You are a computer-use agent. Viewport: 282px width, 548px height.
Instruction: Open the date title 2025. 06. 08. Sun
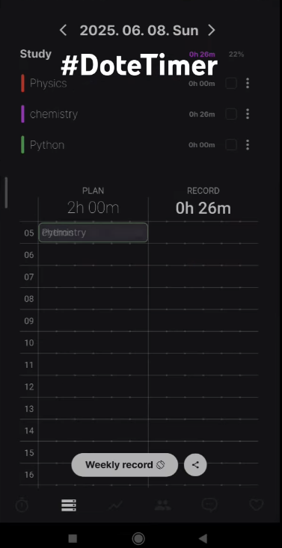click(139, 31)
